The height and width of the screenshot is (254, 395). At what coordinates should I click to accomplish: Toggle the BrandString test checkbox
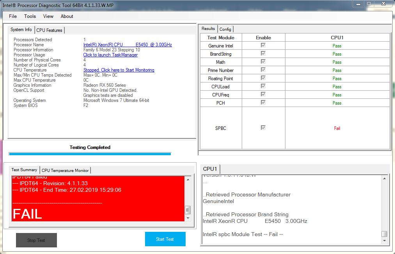[263, 53]
